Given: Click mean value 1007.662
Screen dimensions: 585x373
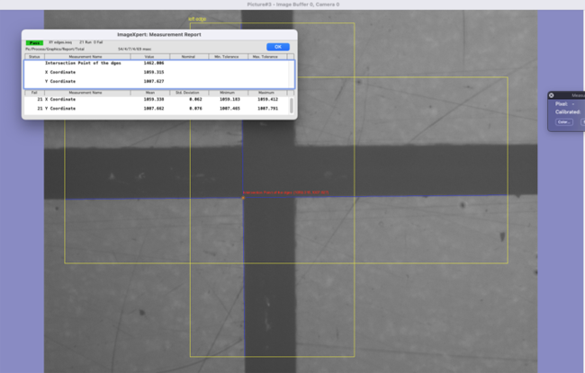Looking at the screenshot, I should (154, 109).
